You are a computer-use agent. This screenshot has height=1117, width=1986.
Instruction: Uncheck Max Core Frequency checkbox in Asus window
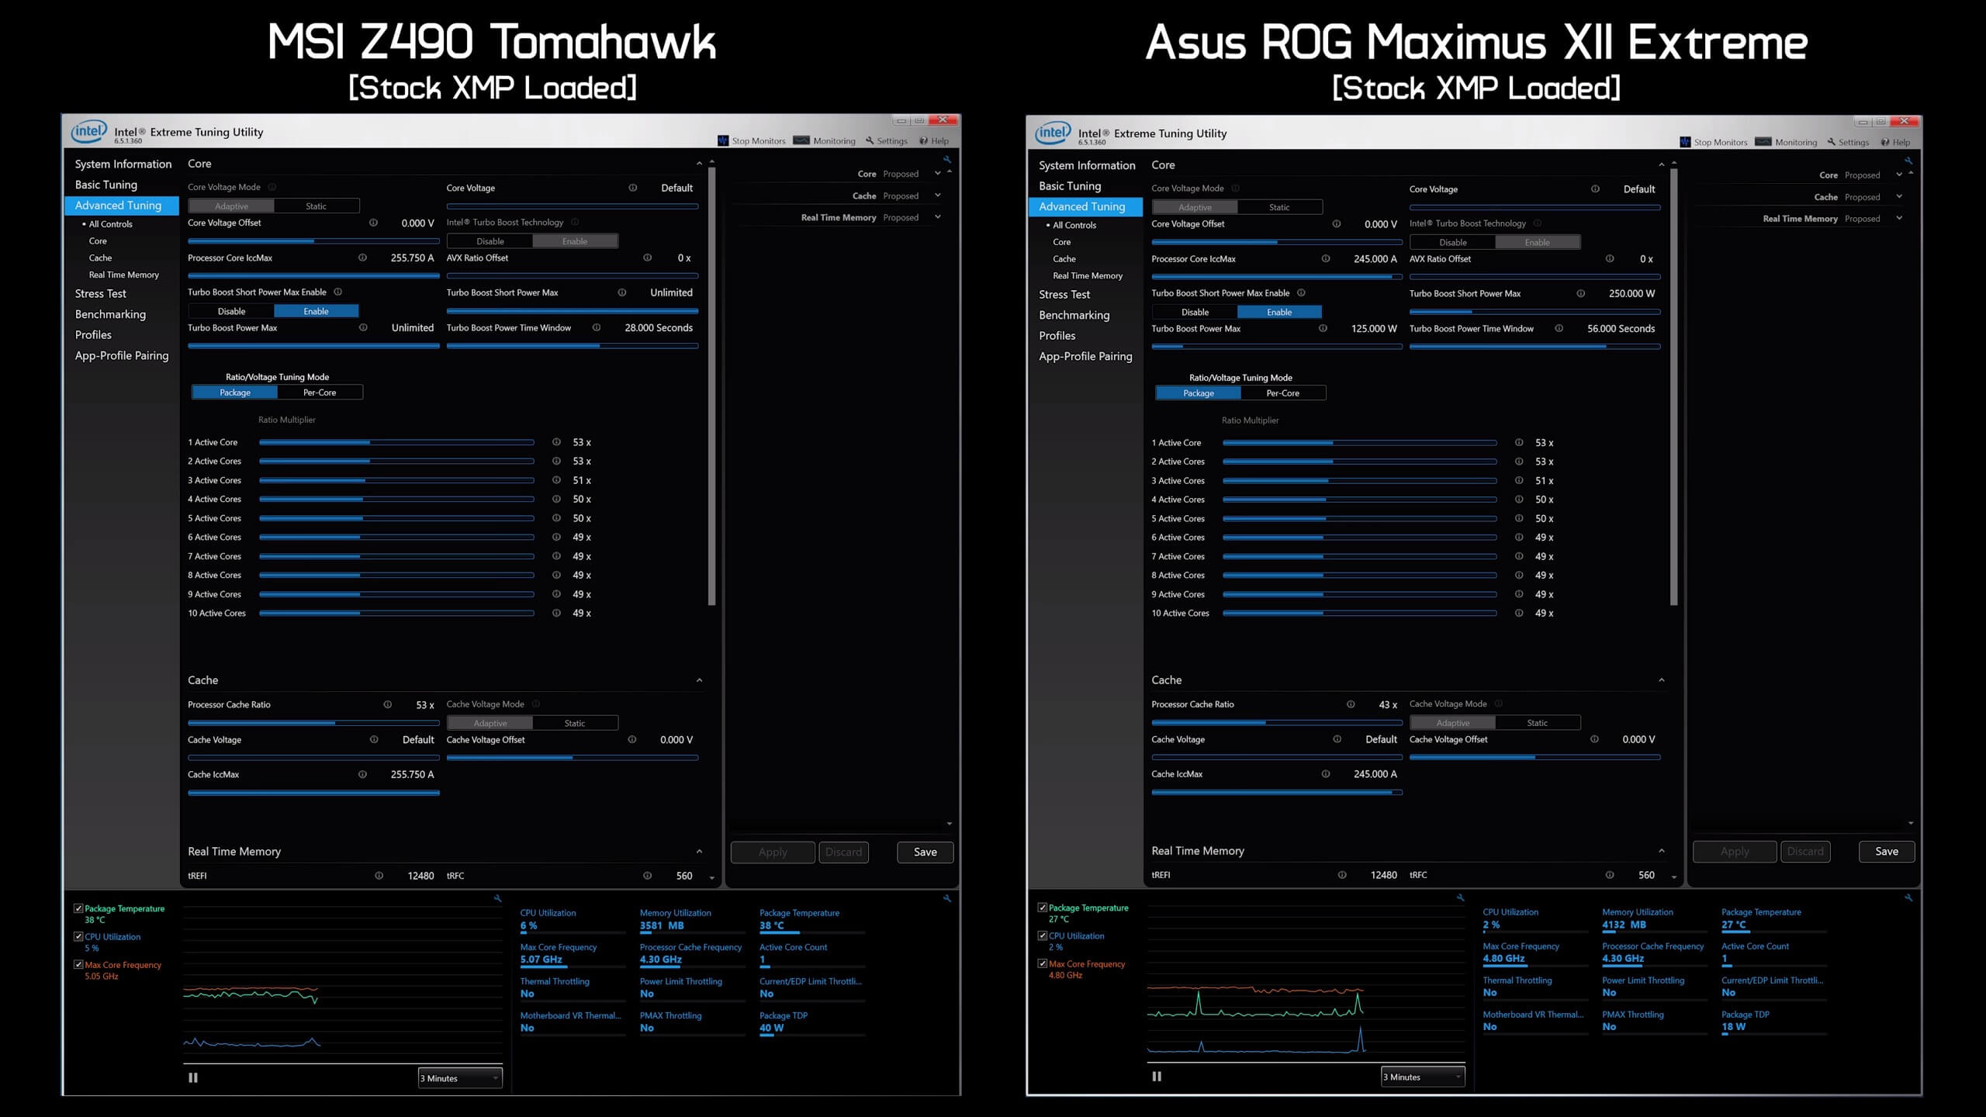(1043, 963)
